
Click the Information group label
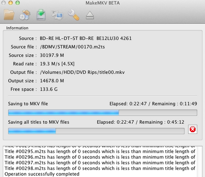click(17, 28)
